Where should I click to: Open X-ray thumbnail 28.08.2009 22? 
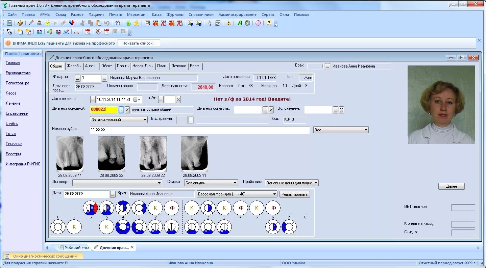click(x=153, y=154)
